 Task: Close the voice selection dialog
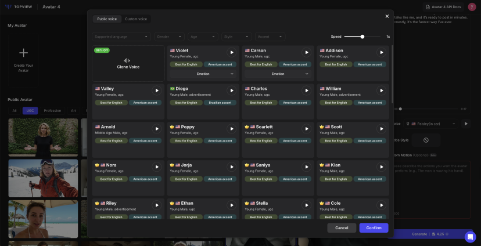(387, 16)
